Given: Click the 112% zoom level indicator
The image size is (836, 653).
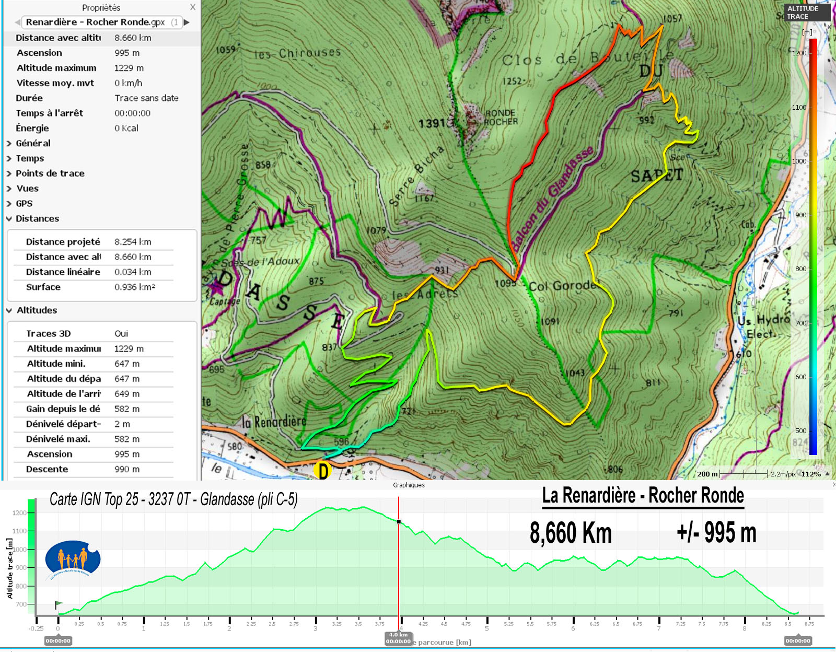Looking at the screenshot, I should pos(811,474).
